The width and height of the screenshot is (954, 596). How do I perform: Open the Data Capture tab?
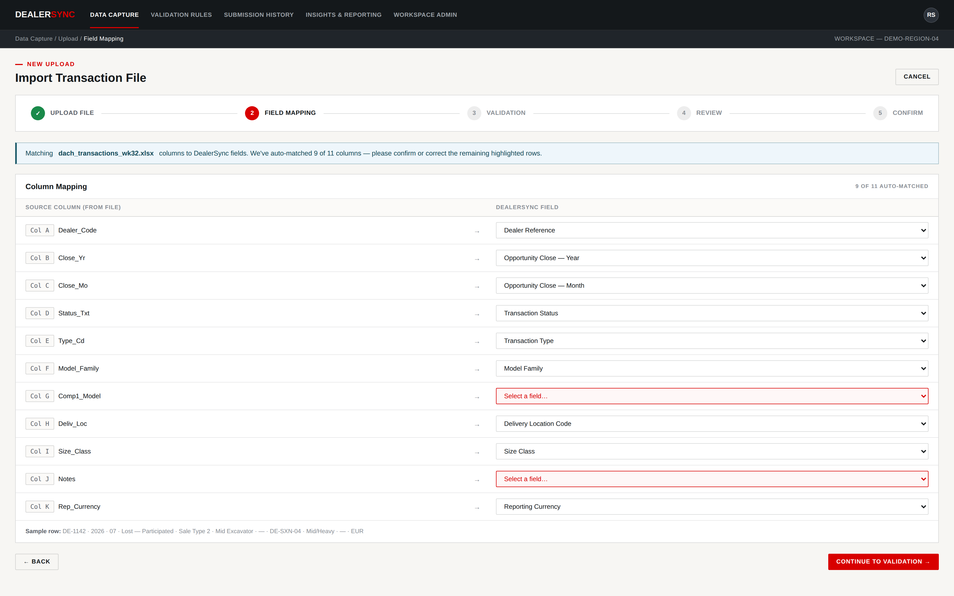114,15
